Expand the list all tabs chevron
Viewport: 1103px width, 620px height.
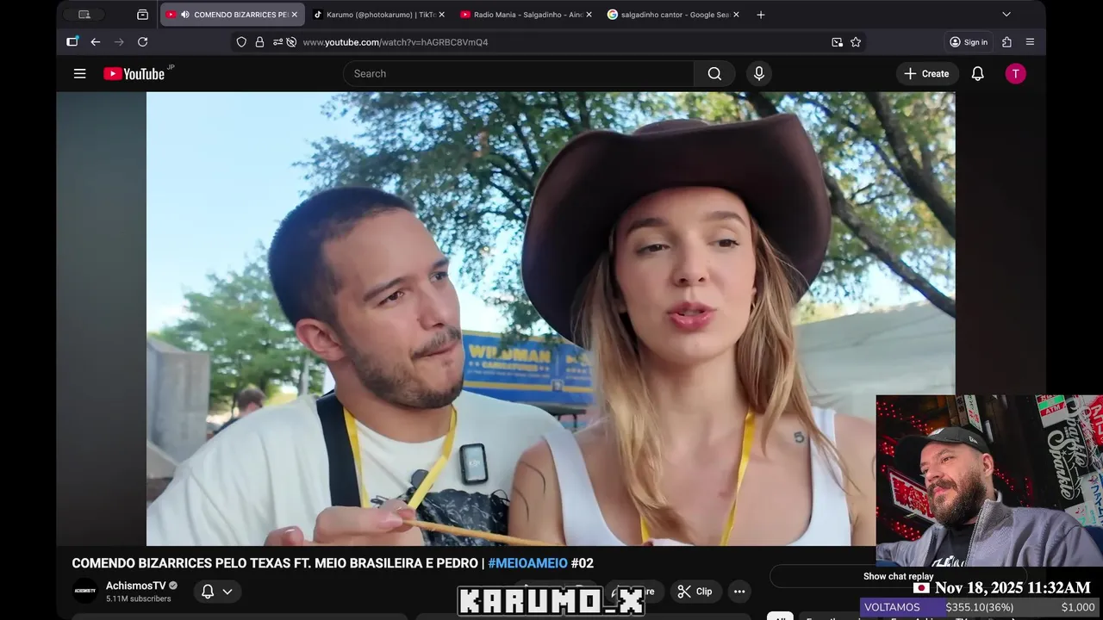point(1006,15)
